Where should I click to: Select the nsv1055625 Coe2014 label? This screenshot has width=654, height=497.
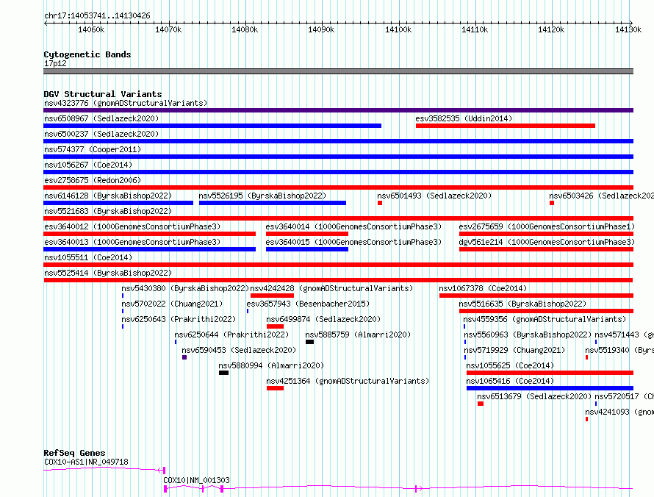(x=510, y=365)
